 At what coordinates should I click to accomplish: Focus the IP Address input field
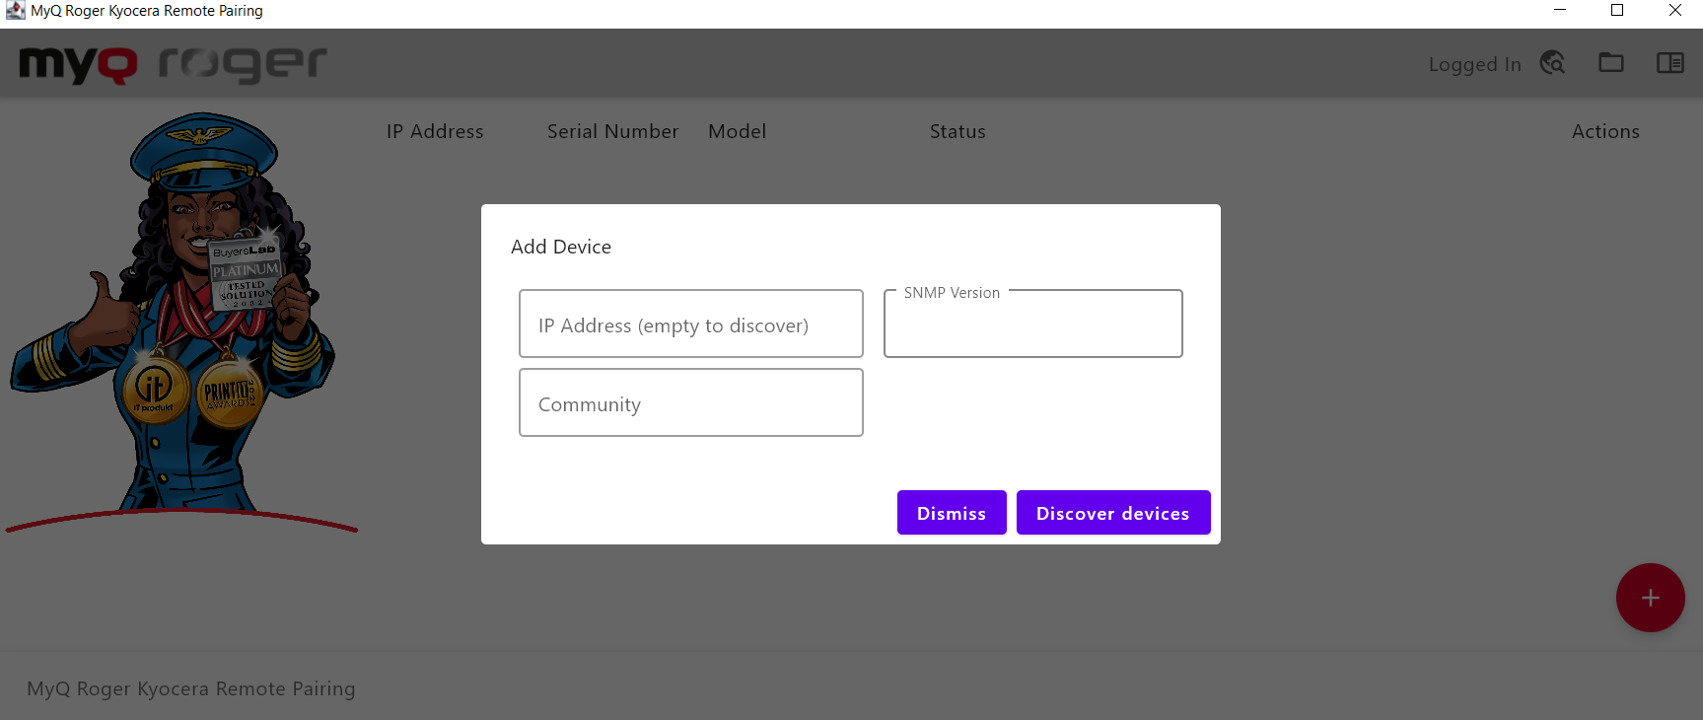point(691,324)
